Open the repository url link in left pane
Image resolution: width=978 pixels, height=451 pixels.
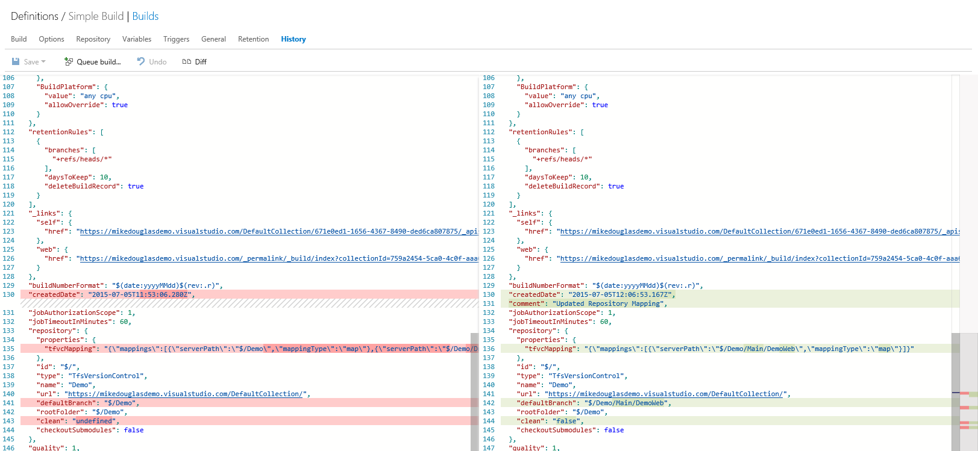click(x=186, y=394)
